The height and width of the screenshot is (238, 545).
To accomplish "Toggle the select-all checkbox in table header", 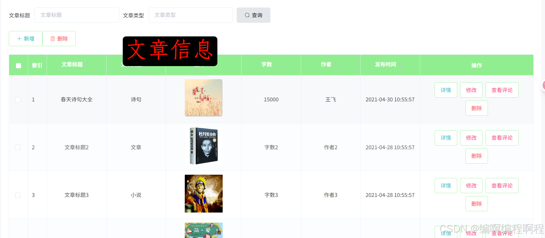I will (x=18, y=66).
